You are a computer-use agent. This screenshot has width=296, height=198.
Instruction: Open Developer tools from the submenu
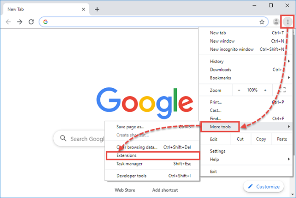coord(152,176)
